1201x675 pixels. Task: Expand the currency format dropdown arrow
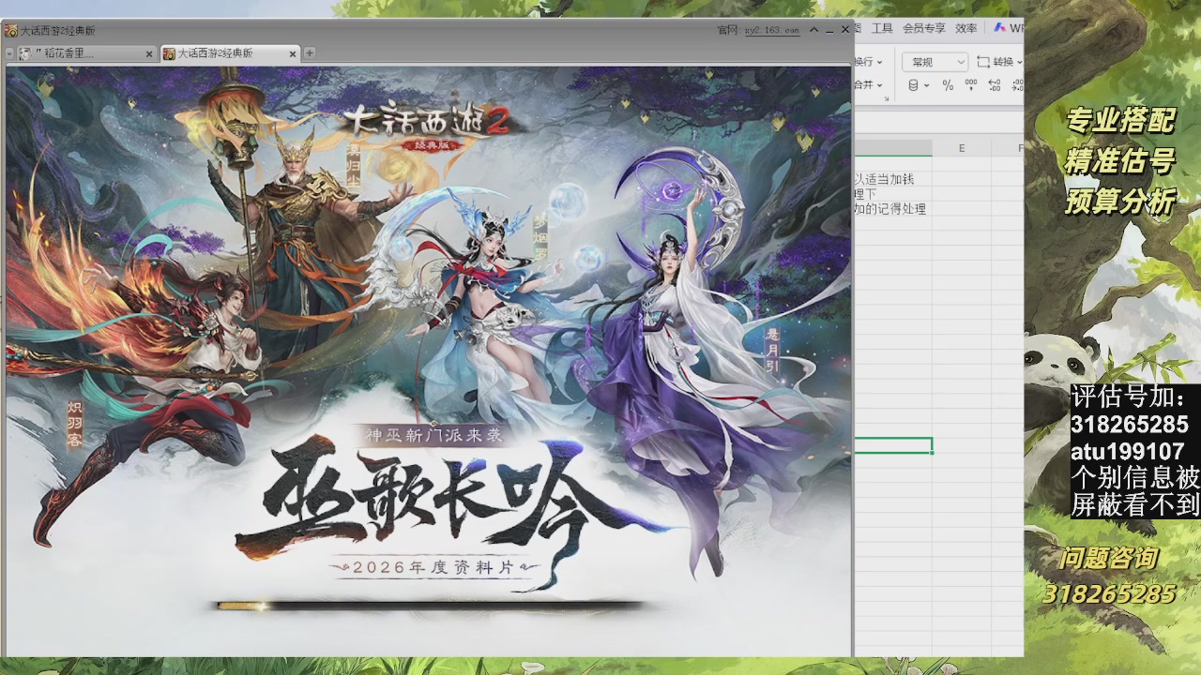pyautogui.click(x=927, y=85)
